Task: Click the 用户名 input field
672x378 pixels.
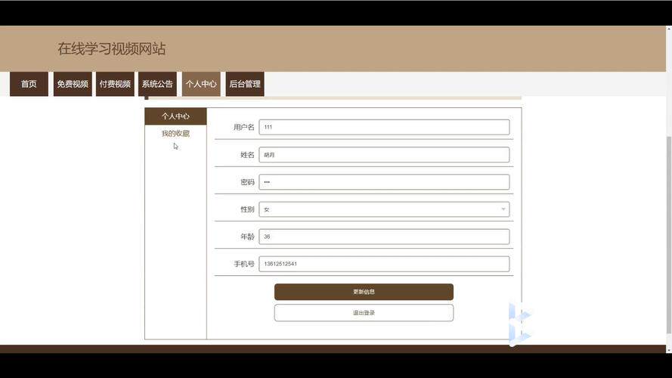Action: pyautogui.click(x=384, y=127)
